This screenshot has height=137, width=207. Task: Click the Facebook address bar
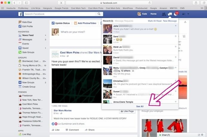[109, 3]
